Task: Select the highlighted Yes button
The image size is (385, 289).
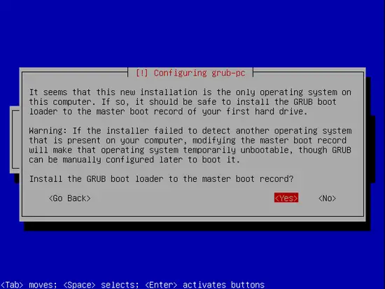Action: (x=286, y=197)
